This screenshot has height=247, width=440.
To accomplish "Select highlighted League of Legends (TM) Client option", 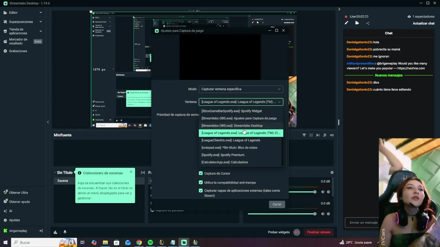I will point(241,133).
